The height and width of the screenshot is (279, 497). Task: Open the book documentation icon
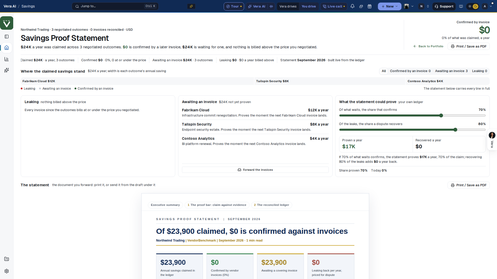(x=461, y=6)
